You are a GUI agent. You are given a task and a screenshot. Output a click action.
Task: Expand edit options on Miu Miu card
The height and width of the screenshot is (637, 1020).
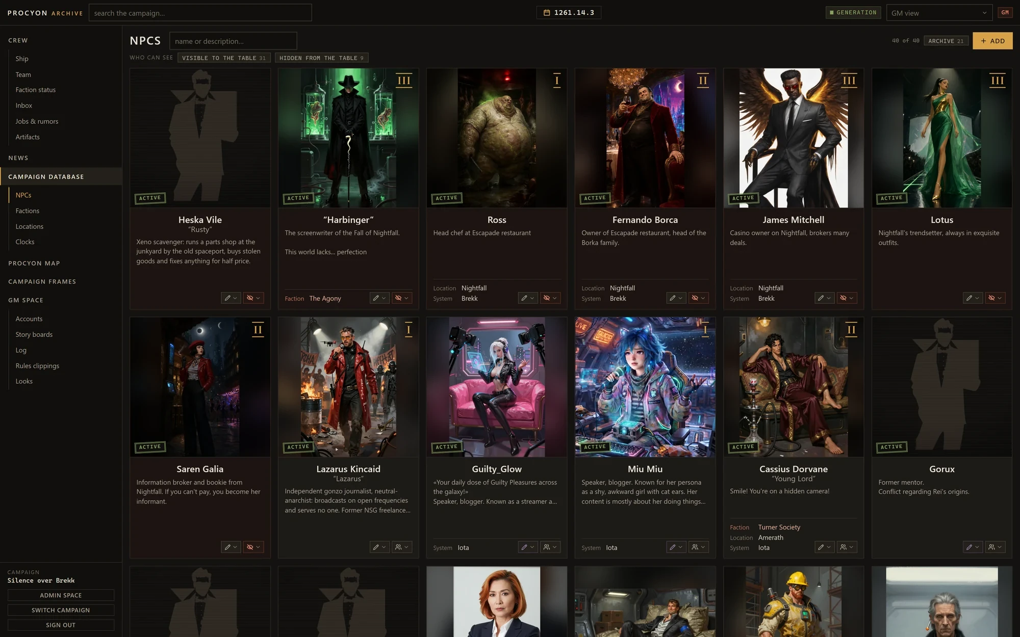coord(676,547)
